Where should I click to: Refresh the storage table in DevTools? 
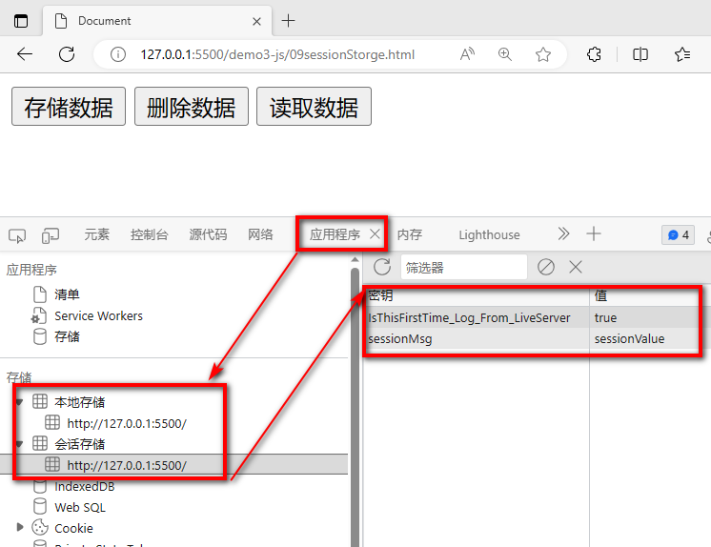[x=382, y=267]
